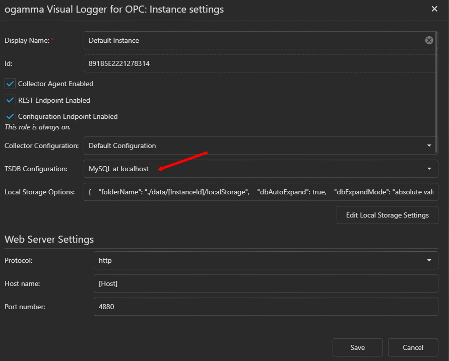Click into the Display Name field
Screen dimensions: 449x361
pos(252,40)
